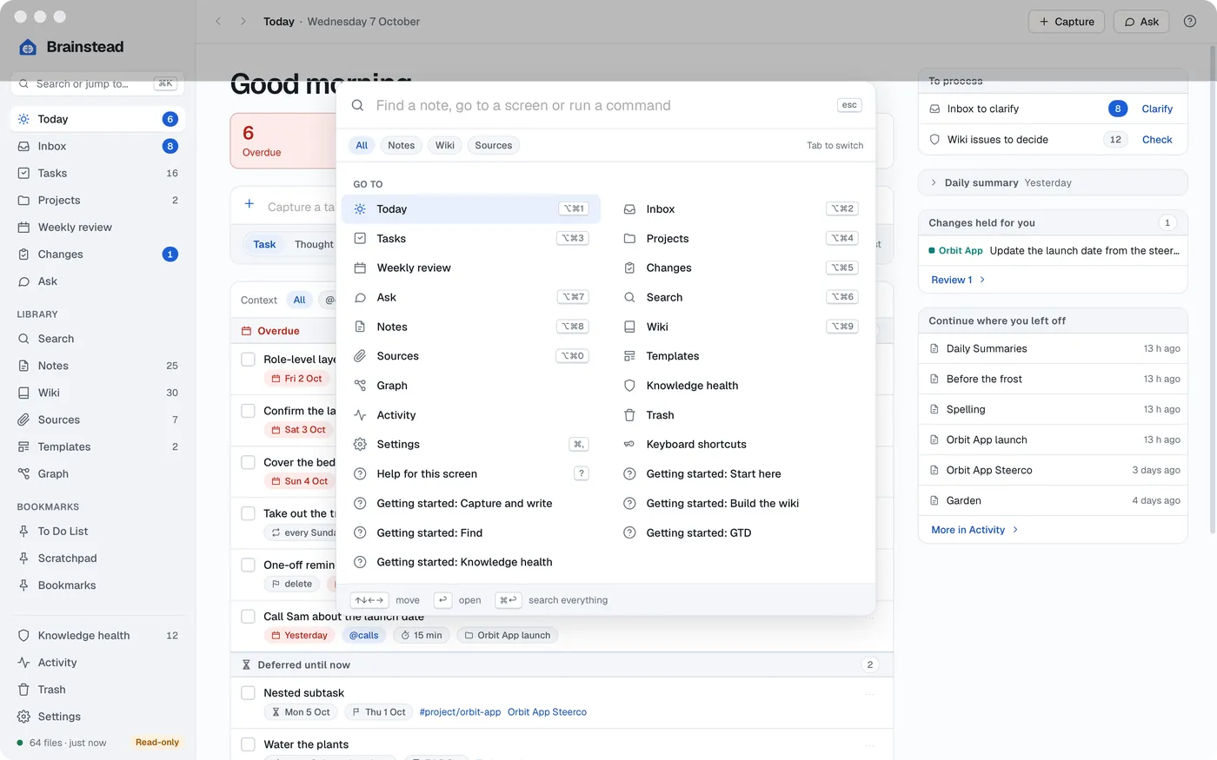Tick the Role-level task checkbox

[248, 360]
